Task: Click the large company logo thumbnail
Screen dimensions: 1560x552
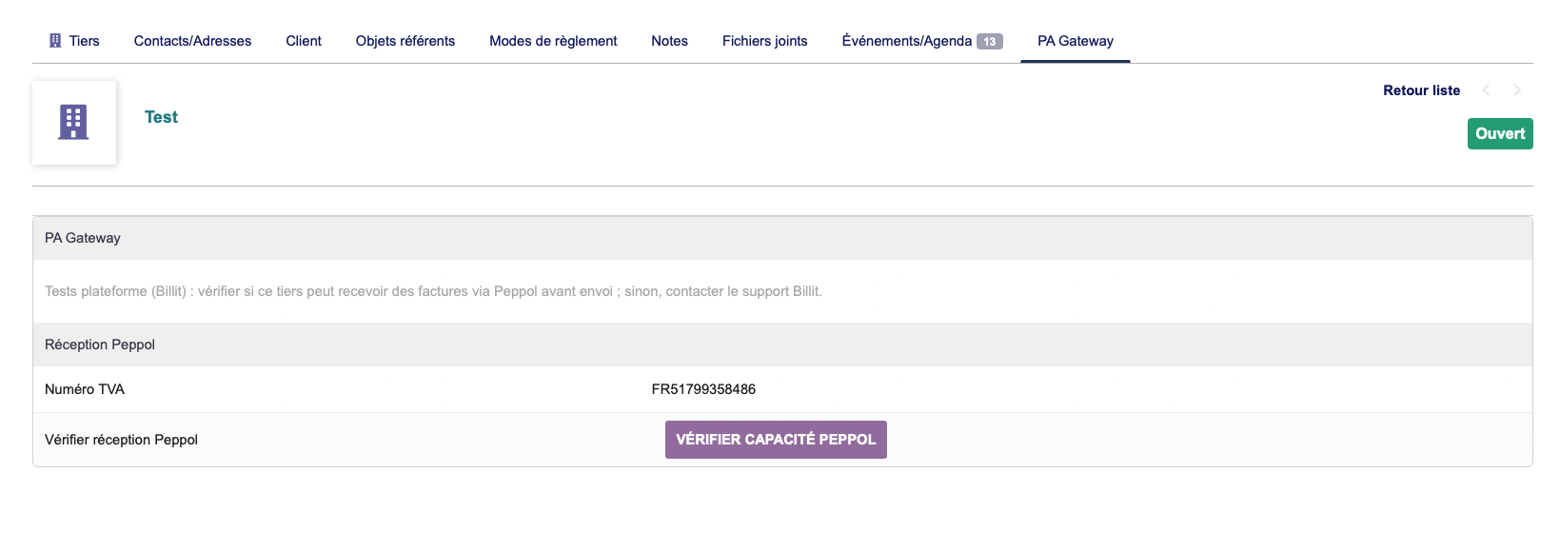Action: click(x=74, y=123)
